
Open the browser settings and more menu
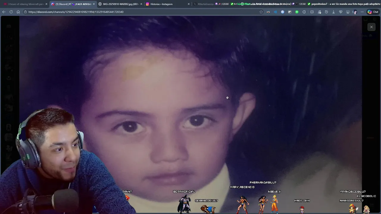tap(362, 12)
